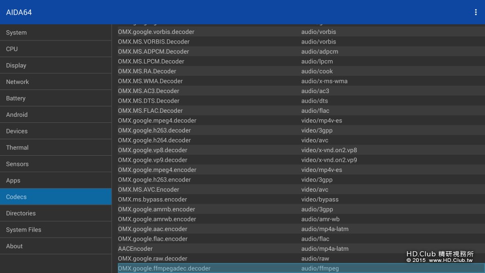The image size is (485, 273).
Task: Select the OMX.google.amrwb.encoder row
Action: click(301, 219)
